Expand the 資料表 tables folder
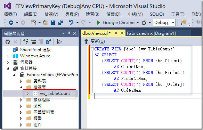 [21, 81]
